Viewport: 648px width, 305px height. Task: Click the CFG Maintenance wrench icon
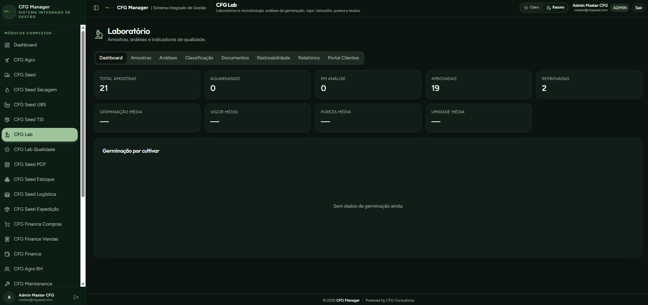coord(7,284)
